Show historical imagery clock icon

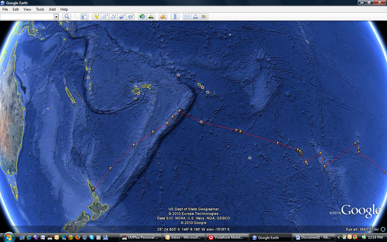142,17
